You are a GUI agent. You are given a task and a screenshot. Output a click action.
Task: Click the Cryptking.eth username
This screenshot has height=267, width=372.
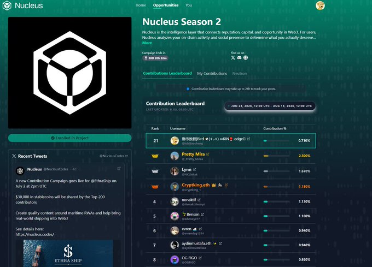(x=196, y=185)
